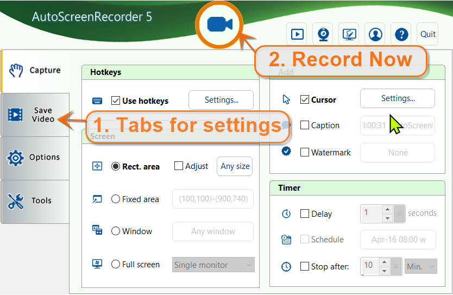Click the user account profile icon

pos(375,34)
